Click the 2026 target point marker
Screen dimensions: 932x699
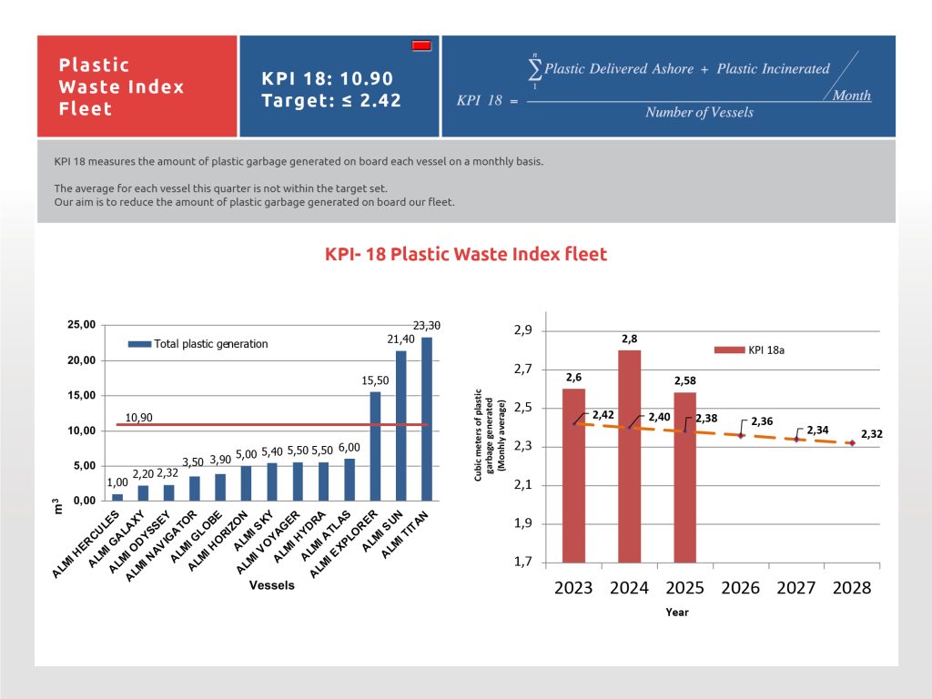741,436
